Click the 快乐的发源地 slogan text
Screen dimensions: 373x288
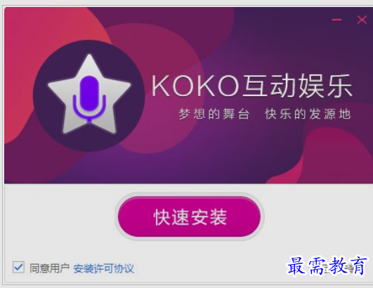pos(308,114)
